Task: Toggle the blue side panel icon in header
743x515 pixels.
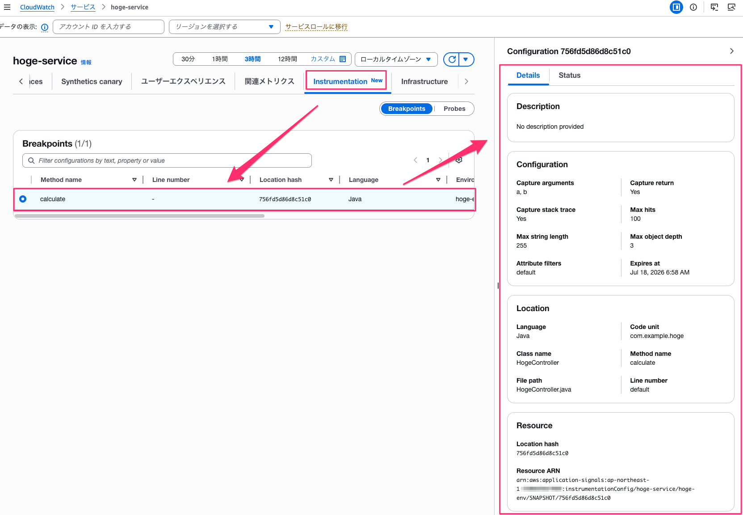Action: (x=676, y=7)
